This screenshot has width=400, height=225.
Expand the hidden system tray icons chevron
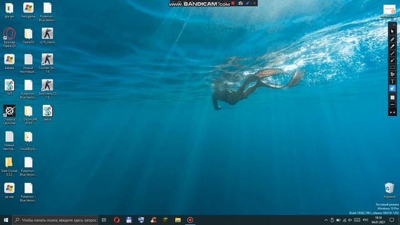pyautogui.click(x=326, y=220)
